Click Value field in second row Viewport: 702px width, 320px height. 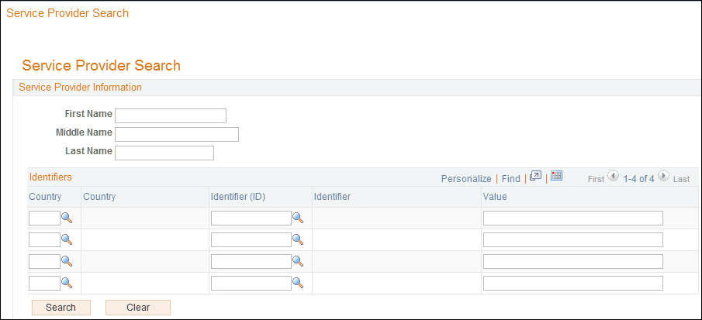[x=573, y=239]
